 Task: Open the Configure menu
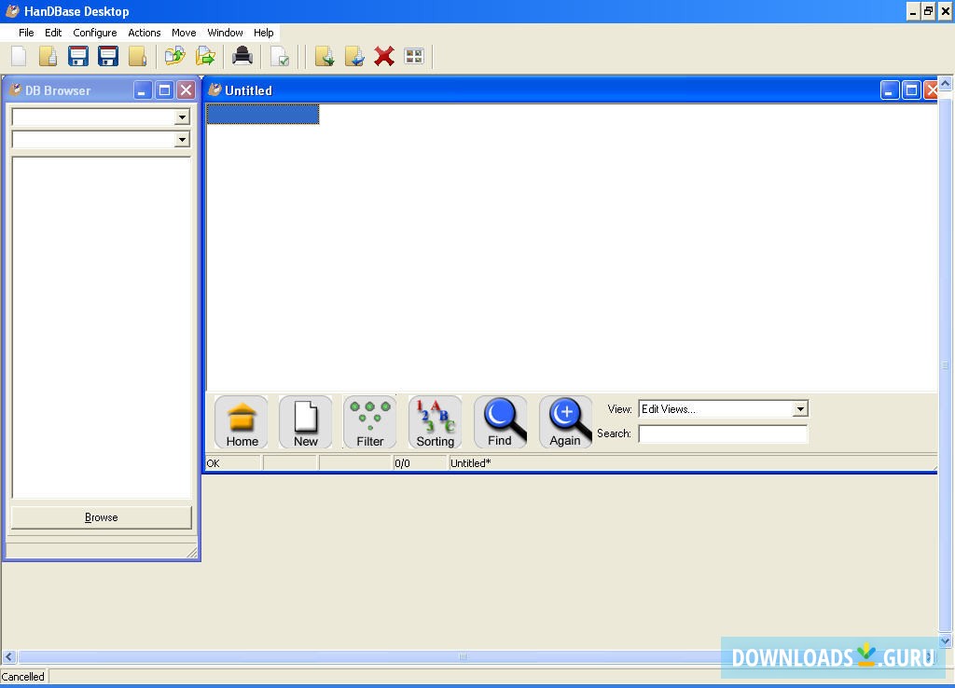(94, 32)
